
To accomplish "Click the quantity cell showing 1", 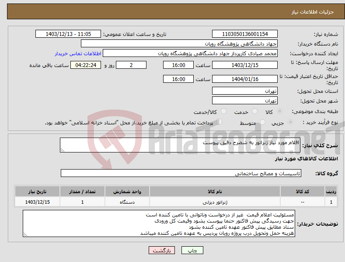I will coord(82,202).
